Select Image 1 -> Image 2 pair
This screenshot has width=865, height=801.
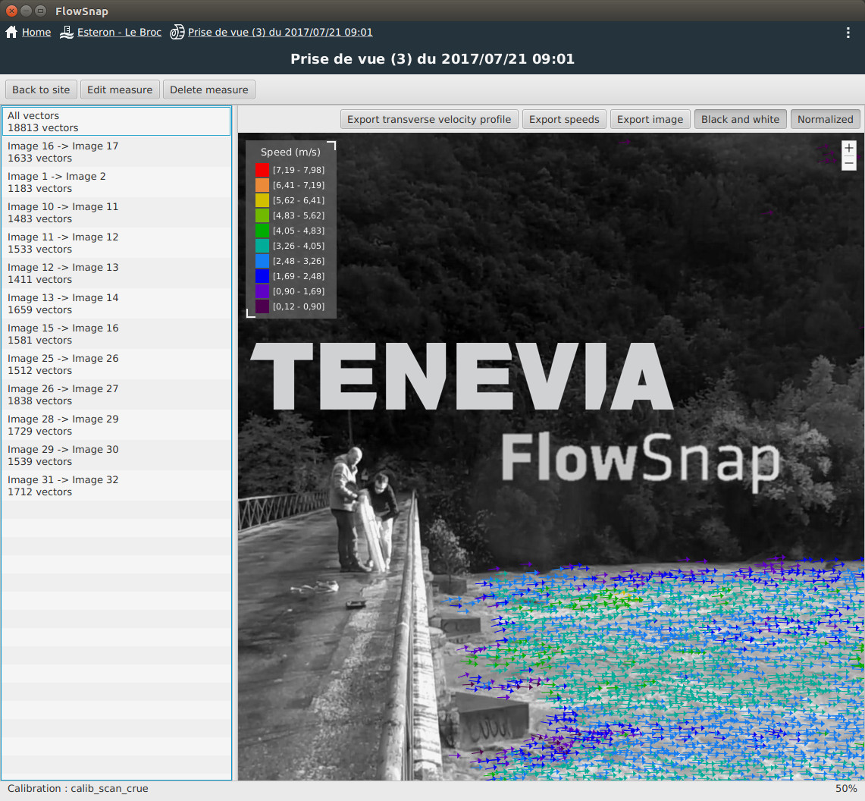click(x=116, y=182)
